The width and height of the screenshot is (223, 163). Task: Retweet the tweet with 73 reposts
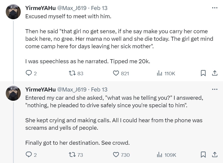(72, 155)
